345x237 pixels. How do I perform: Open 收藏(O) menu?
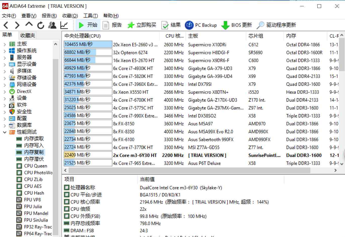point(70,16)
